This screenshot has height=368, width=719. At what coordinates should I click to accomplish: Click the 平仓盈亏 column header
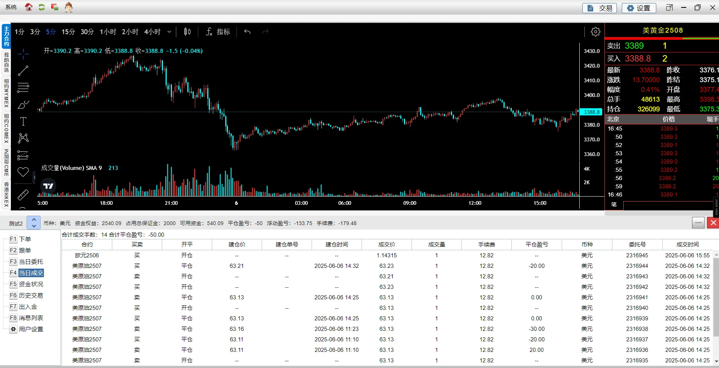tap(537, 245)
